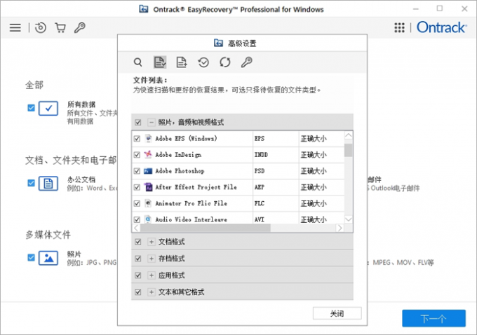The image size is (477, 335).
Task: Expand the 文本和其它格式 group
Action: point(152,292)
